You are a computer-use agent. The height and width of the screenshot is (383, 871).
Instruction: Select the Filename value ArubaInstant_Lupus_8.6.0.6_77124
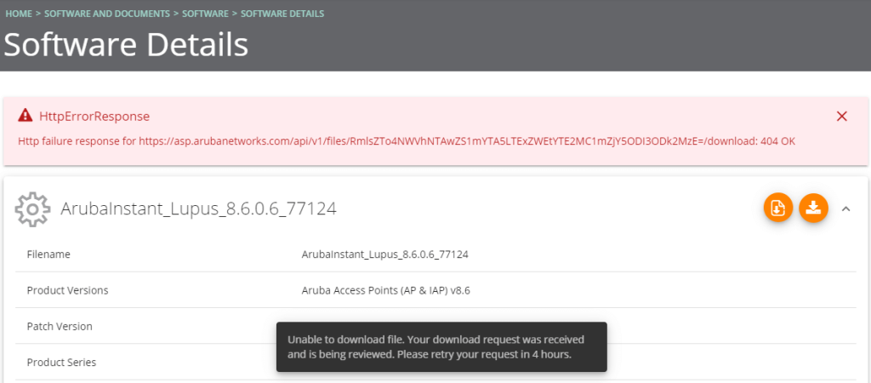pos(385,254)
